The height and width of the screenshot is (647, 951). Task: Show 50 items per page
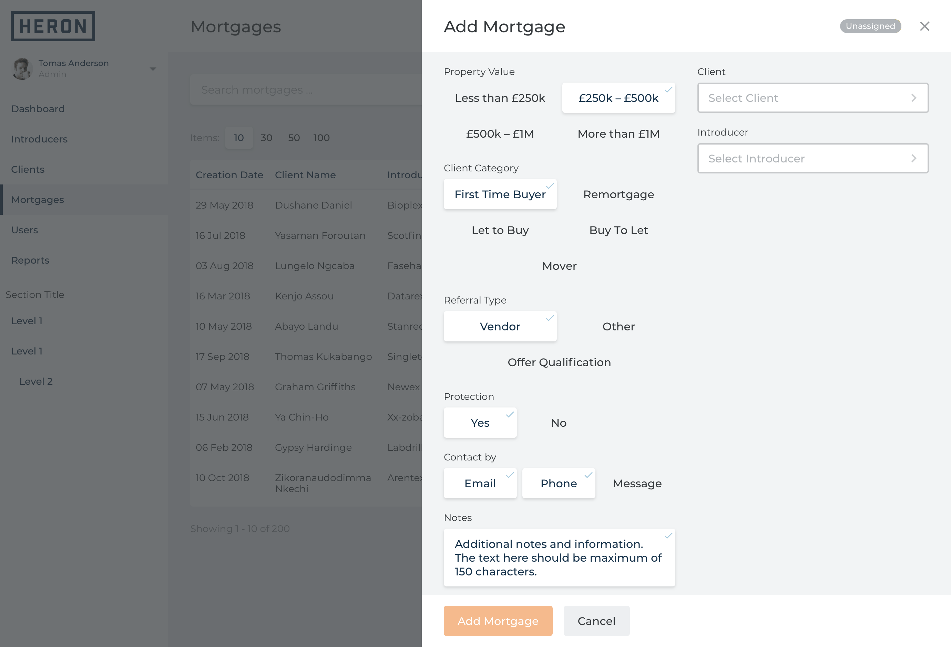(x=294, y=138)
